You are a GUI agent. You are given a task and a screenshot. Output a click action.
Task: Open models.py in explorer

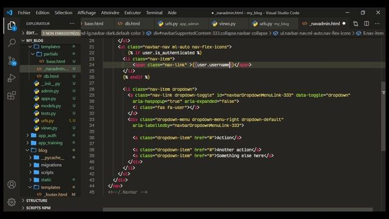[50, 106]
